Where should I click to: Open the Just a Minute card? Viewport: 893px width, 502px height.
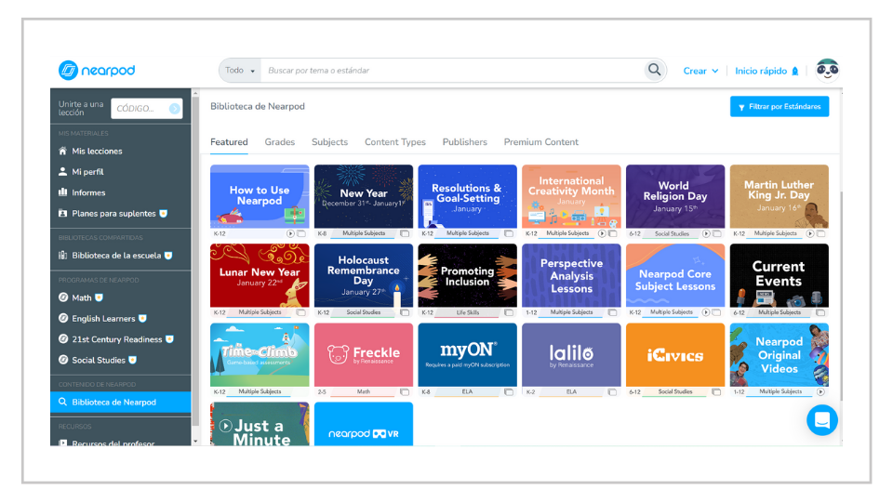pyautogui.click(x=260, y=424)
